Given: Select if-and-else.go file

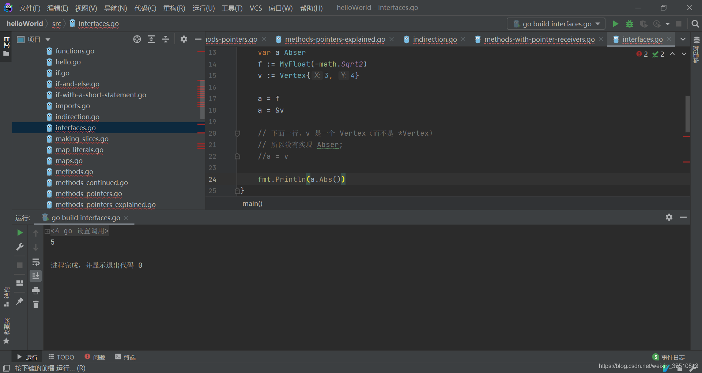Looking at the screenshot, I should pos(77,84).
